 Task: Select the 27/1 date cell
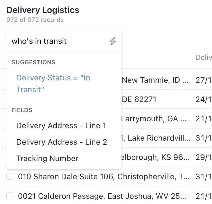203,80
